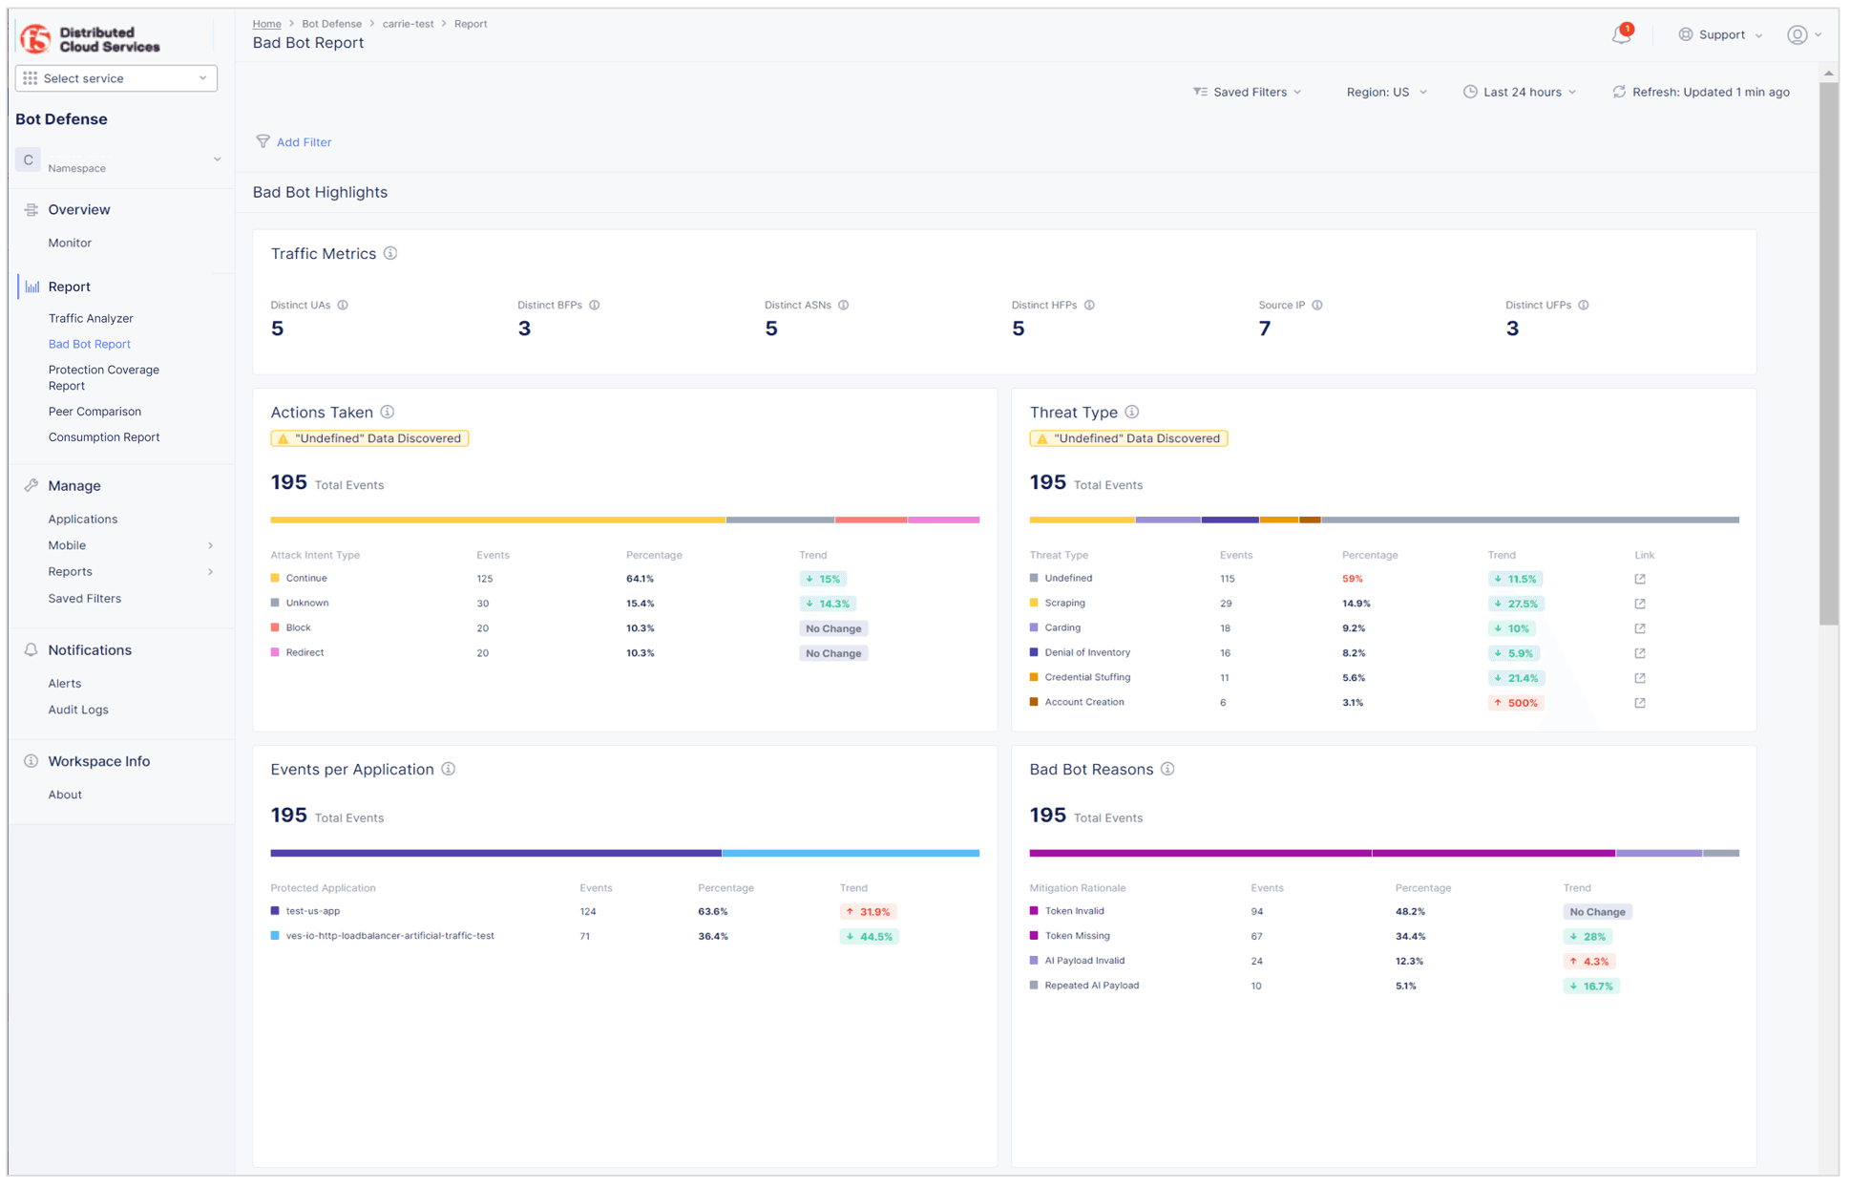This screenshot has width=1850, height=1189.
Task: Click the info icon beside Threat Type
Action: pyautogui.click(x=1132, y=413)
